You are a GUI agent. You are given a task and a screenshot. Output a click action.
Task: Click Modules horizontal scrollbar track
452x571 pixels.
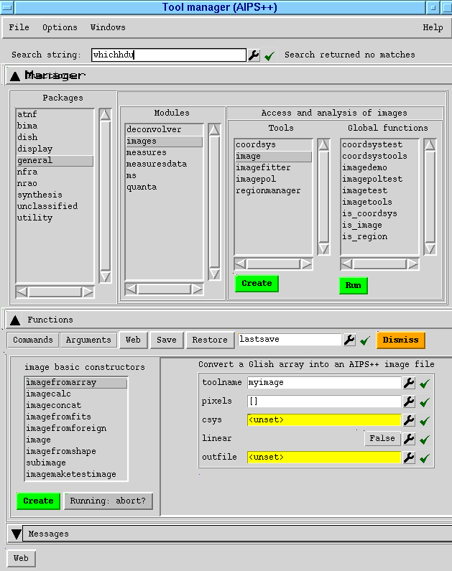[x=165, y=289]
